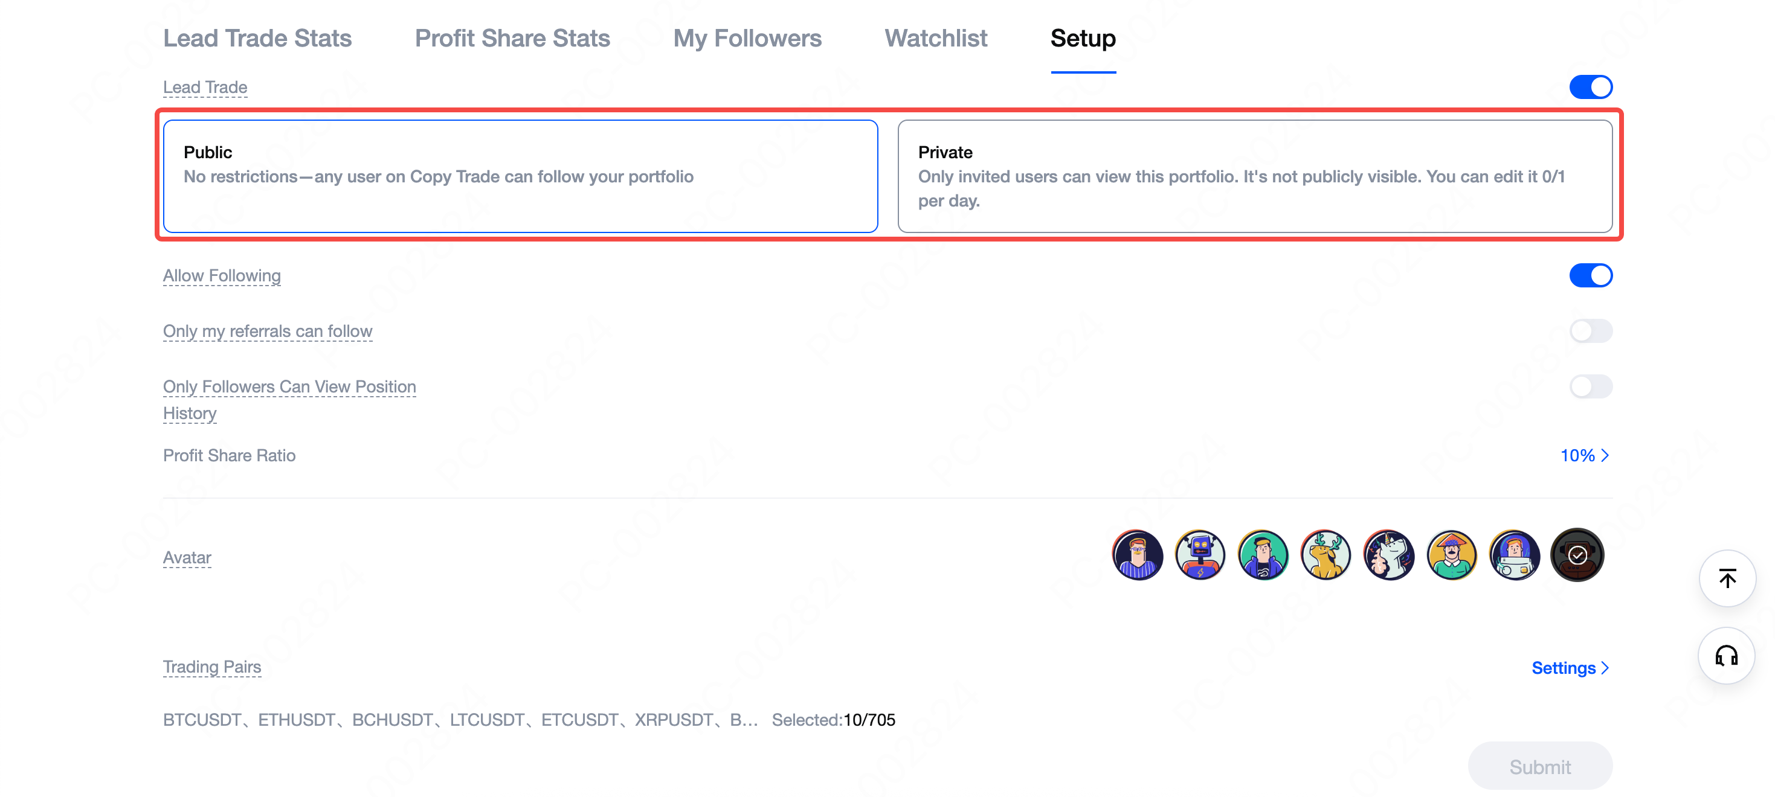Viewport: 1775px width, 797px height.
Task: Click the scroll-to-top arrow button
Action: [x=1727, y=578]
